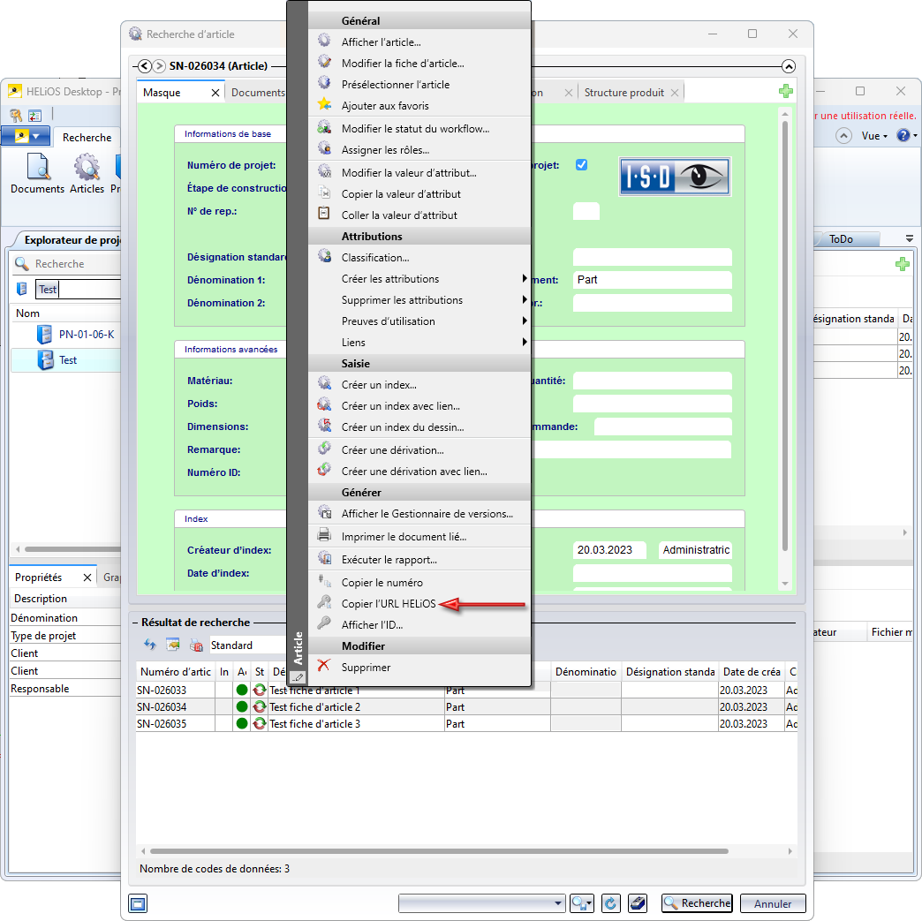This screenshot has width=922, height=921.
Task: Collapse the SN-026034 article section
Action: click(789, 66)
